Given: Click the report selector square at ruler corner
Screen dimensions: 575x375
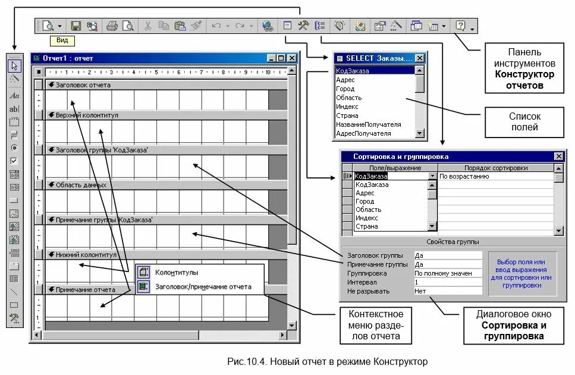Looking at the screenshot, I should click(39, 72).
